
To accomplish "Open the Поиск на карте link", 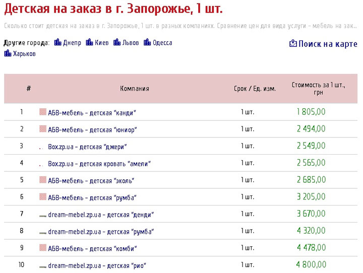I will pos(328,44).
